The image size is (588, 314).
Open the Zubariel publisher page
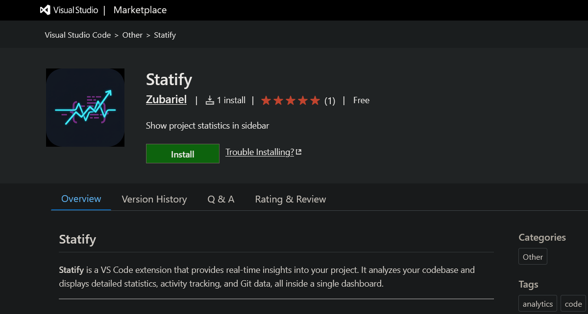(x=166, y=99)
